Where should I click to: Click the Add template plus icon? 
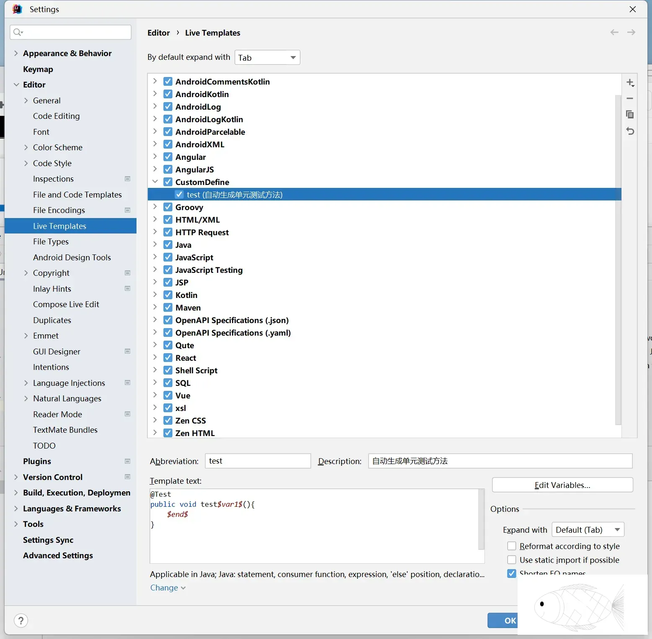point(630,83)
